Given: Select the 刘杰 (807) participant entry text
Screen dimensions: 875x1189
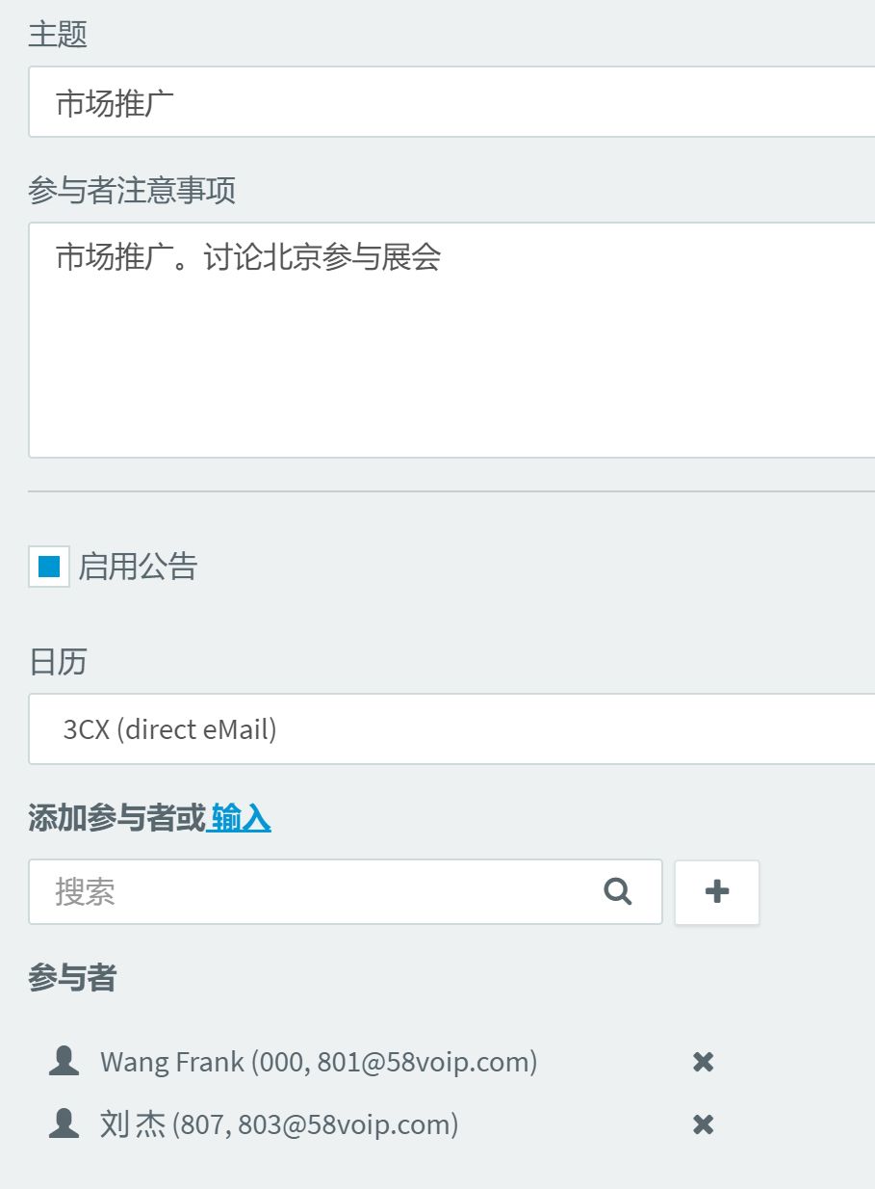Looking at the screenshot, I should tap(279, 1124).
